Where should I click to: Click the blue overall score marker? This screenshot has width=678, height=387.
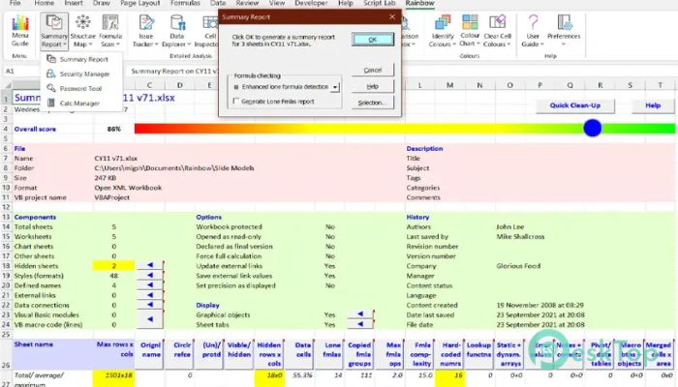point(592,128)
